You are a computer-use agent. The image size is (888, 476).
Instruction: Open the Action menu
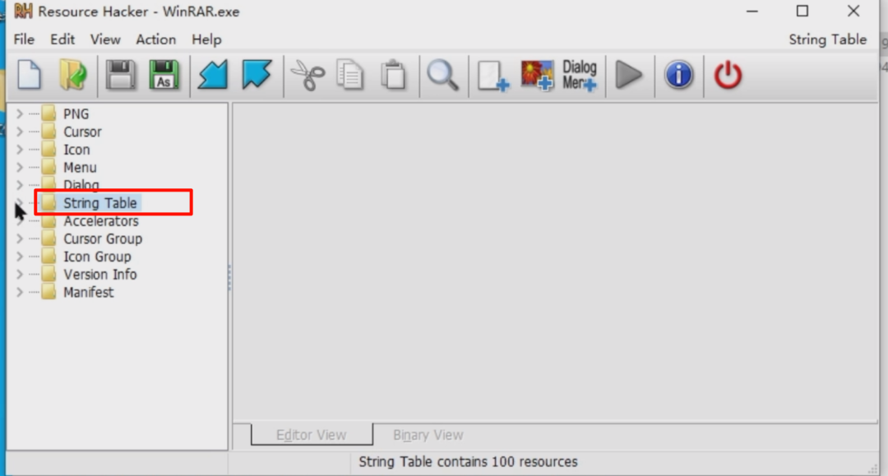point(155,39)
